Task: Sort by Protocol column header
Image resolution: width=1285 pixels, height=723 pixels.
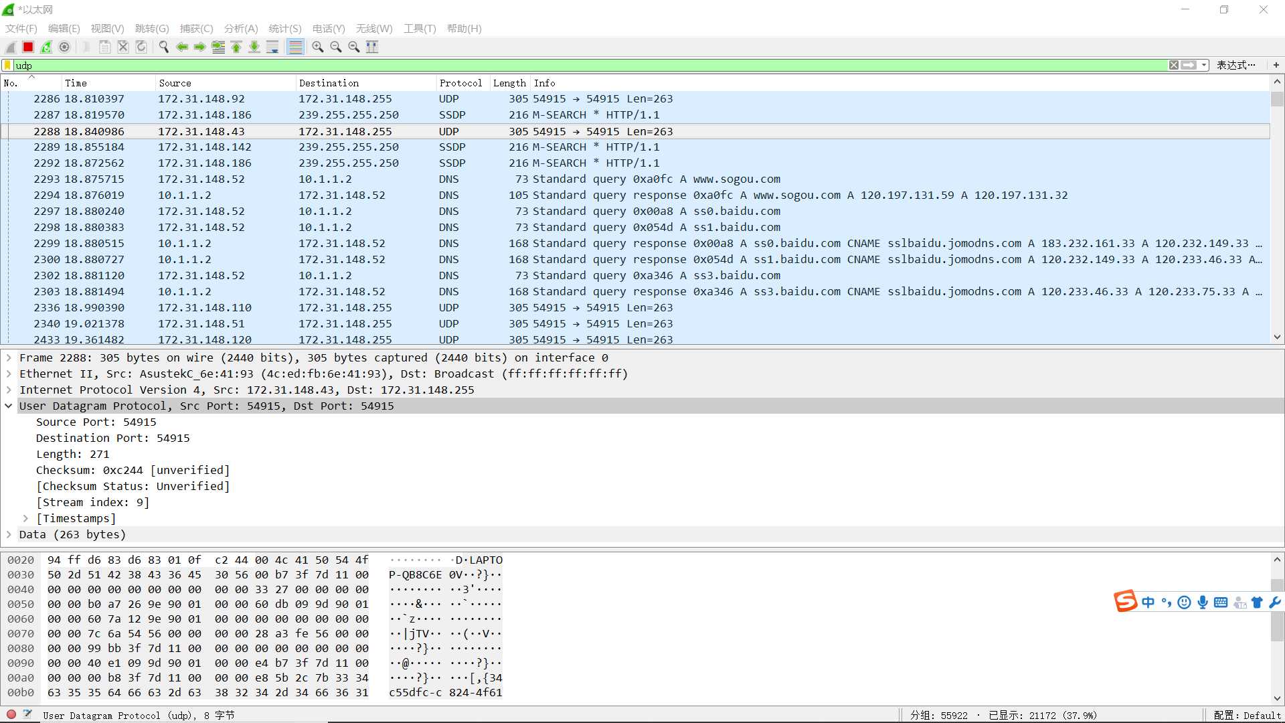Action: (x=462, y=83)
